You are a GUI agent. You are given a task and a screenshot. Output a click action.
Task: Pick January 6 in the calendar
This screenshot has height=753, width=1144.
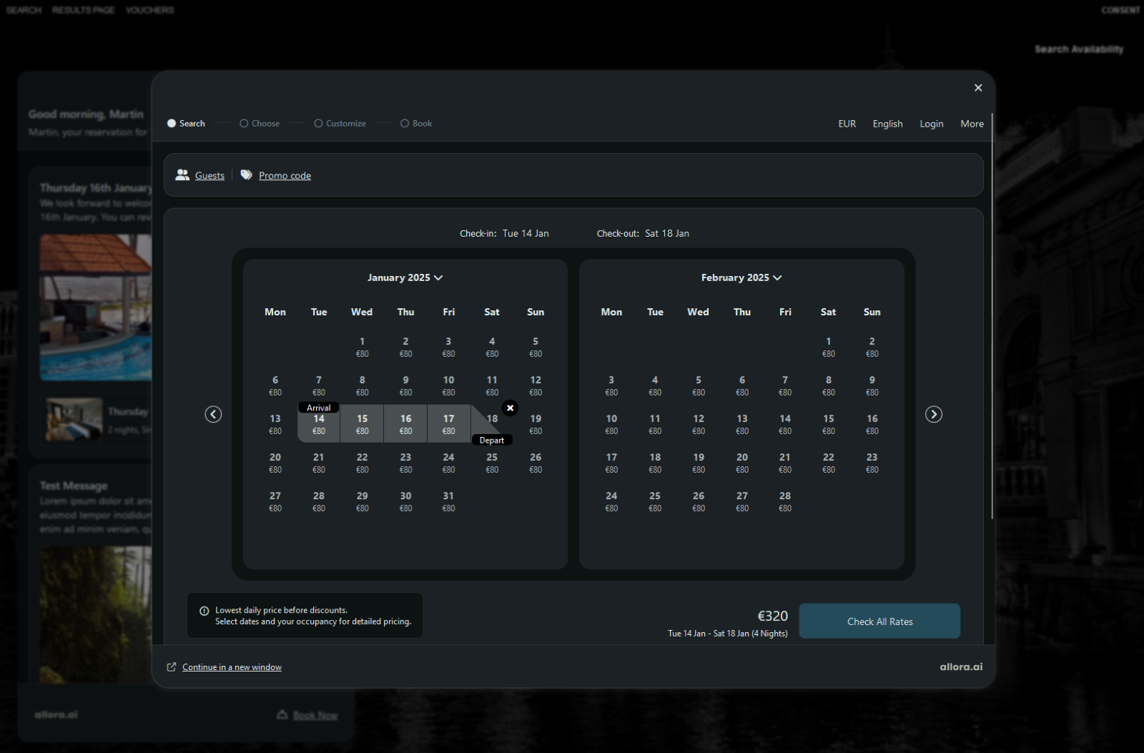275,385
